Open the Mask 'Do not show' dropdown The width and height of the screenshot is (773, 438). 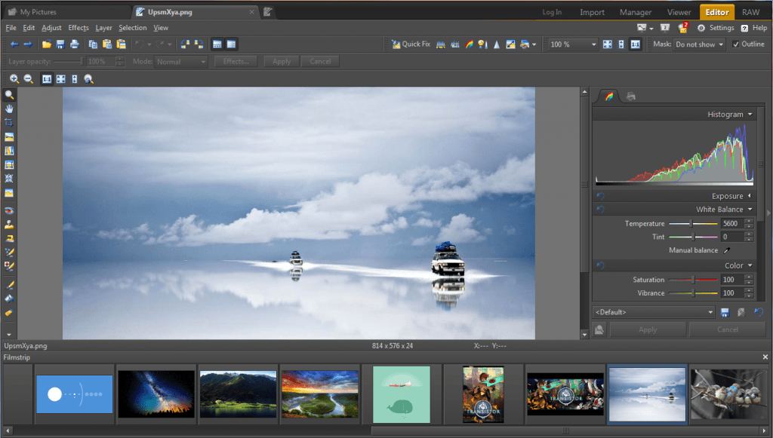pos(698,44)
